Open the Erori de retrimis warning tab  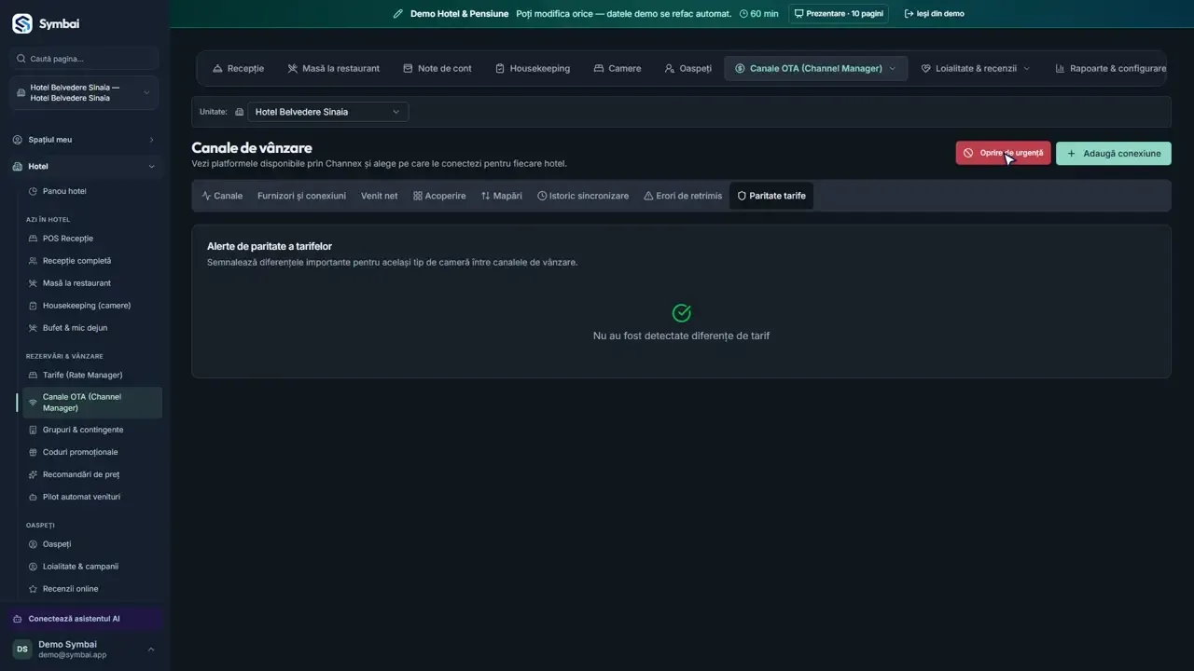pos(683,196)
